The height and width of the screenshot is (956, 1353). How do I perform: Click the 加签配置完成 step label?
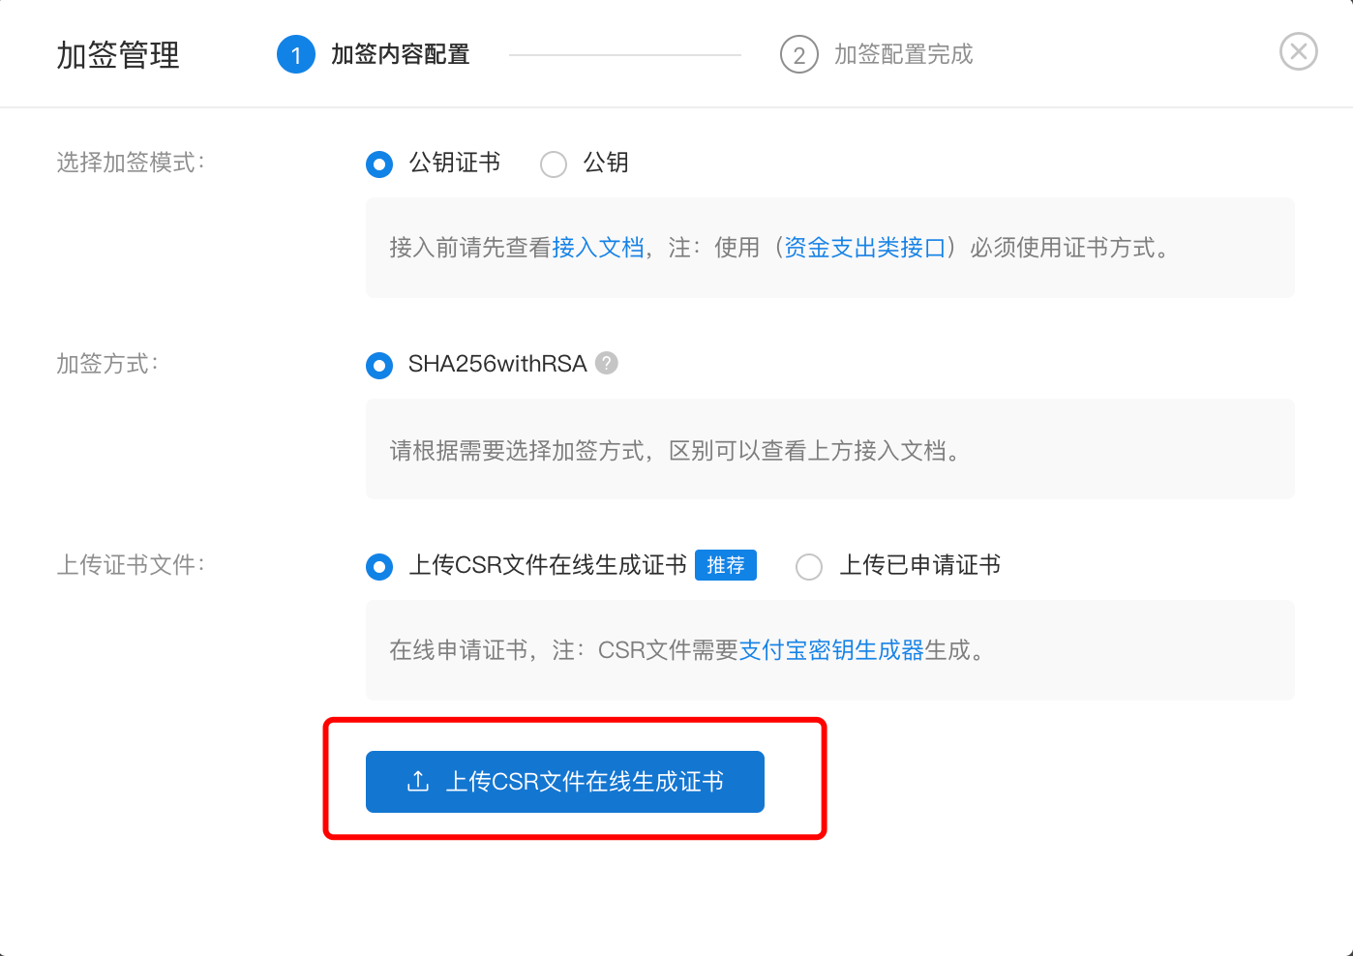pos(904,54)
